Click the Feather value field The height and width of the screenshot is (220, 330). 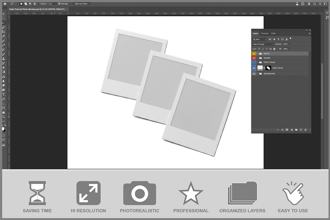tap(52, 4)
